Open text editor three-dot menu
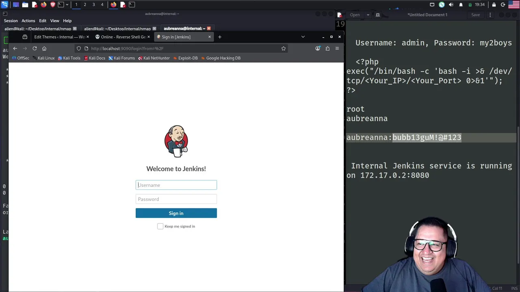Viewport: 520px width, 292px height. (x=490, y=15)
